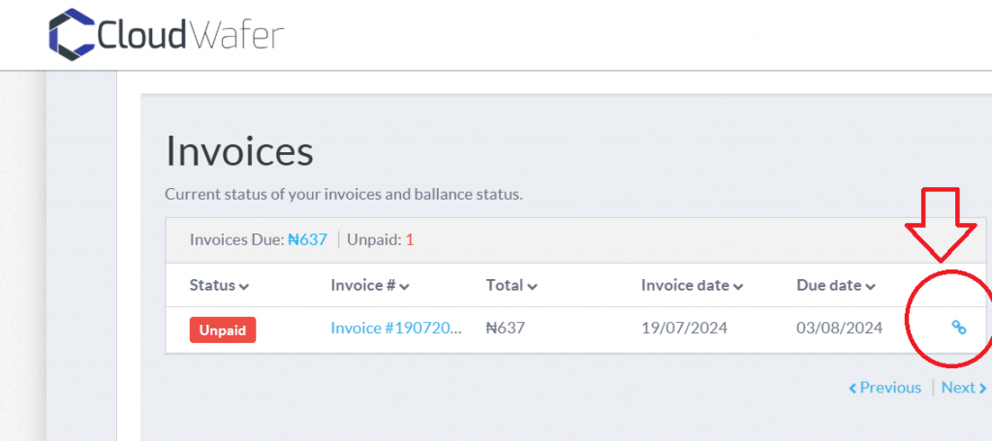
Task: Click the 03/08/2024 due date cell
Action: click(840, 329)
